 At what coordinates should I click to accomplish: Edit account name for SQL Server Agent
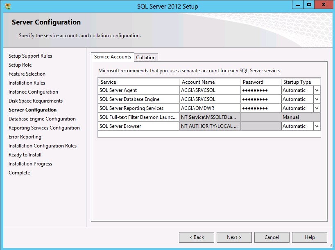click(x=210, y=90)
